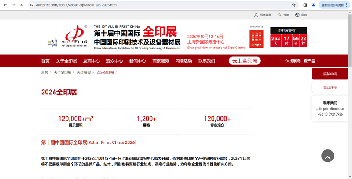Open the Chrome profile avatar
The height and width of the screenshot is (179, 352).
(314, 5)
